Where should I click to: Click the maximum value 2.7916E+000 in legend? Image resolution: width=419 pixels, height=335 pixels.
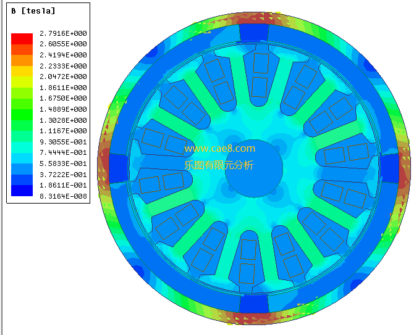coord(63,33)
